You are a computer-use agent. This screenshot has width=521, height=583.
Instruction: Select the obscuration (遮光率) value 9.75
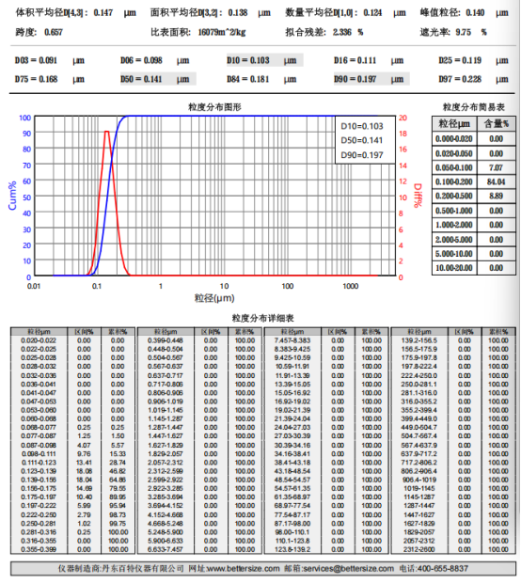coord(464,32)
